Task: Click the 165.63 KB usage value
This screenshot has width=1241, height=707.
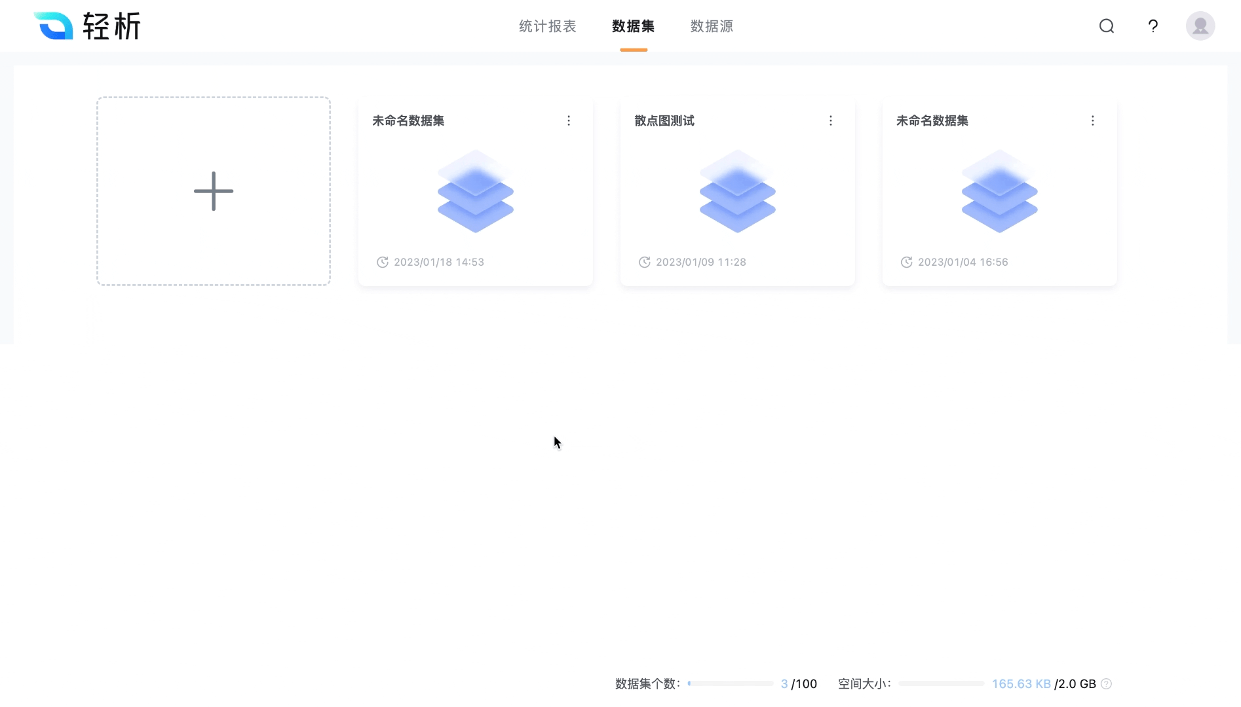Action: click(1021, 683)
